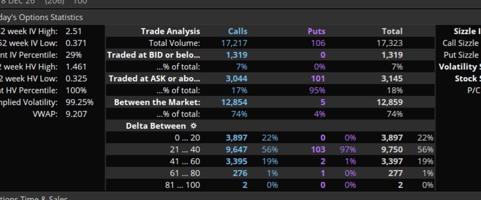
Task: Click the Between the Market label
Action: (157, 102)
